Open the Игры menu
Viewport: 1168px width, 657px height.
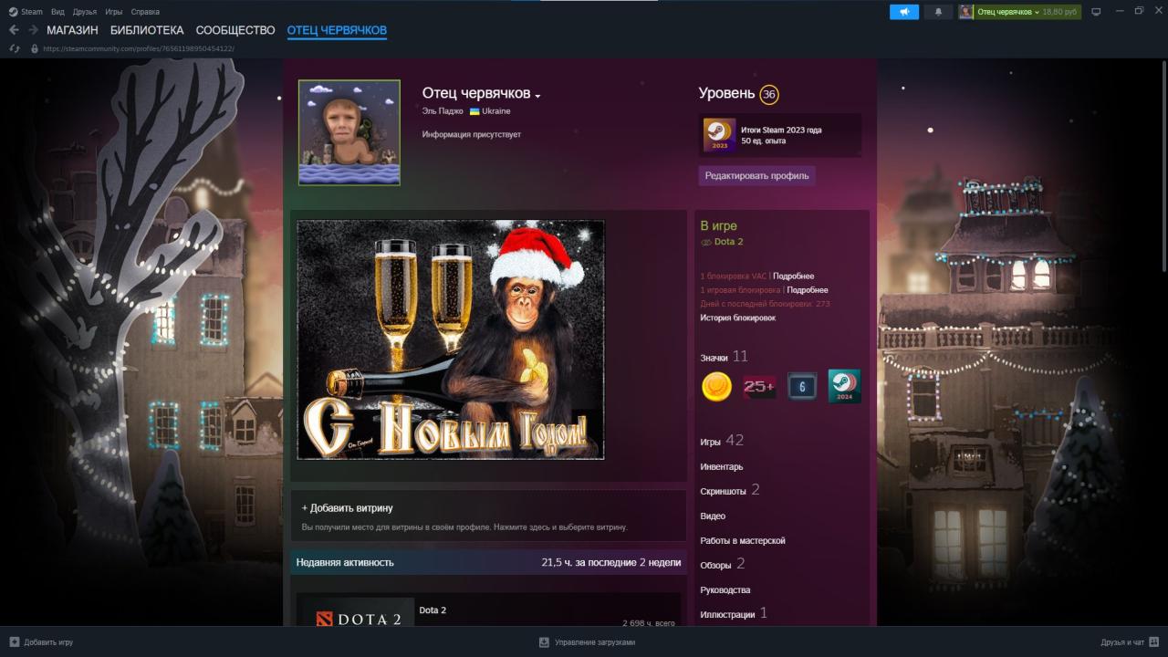114,12
